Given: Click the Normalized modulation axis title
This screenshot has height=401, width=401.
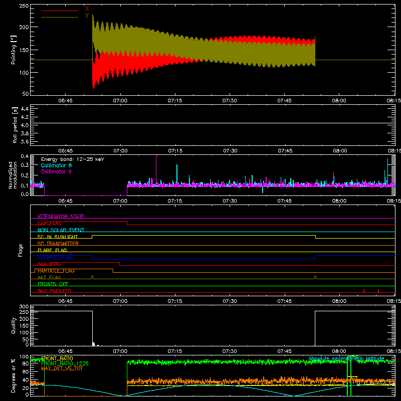Looking at the screenshot, I should click(13, 175).
